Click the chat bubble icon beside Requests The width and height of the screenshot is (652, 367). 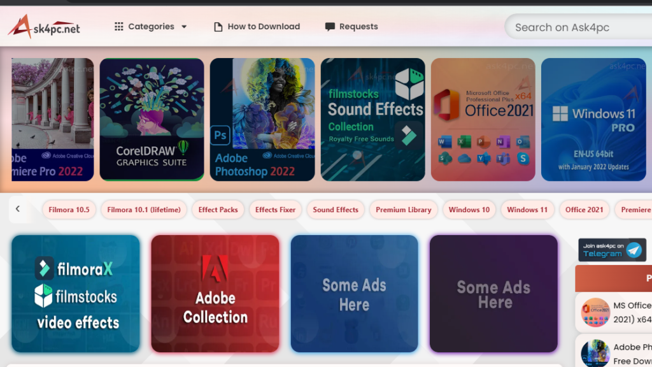[330, 27]
